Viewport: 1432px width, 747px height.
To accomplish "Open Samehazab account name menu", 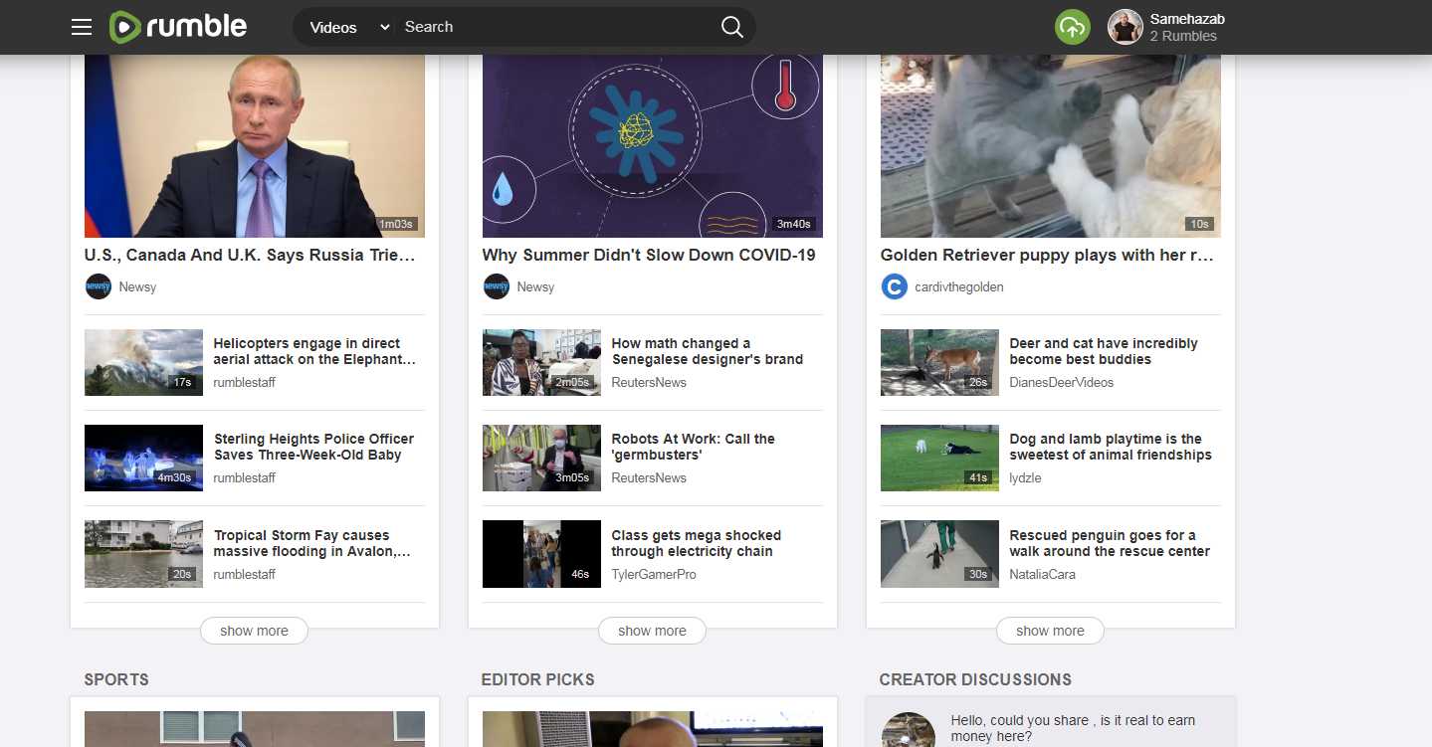I will (x=1186, y=19).
